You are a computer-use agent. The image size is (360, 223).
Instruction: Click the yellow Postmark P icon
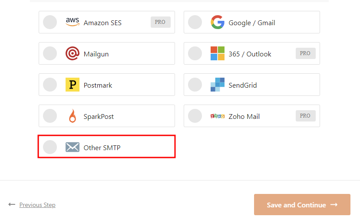pos(73,85)
